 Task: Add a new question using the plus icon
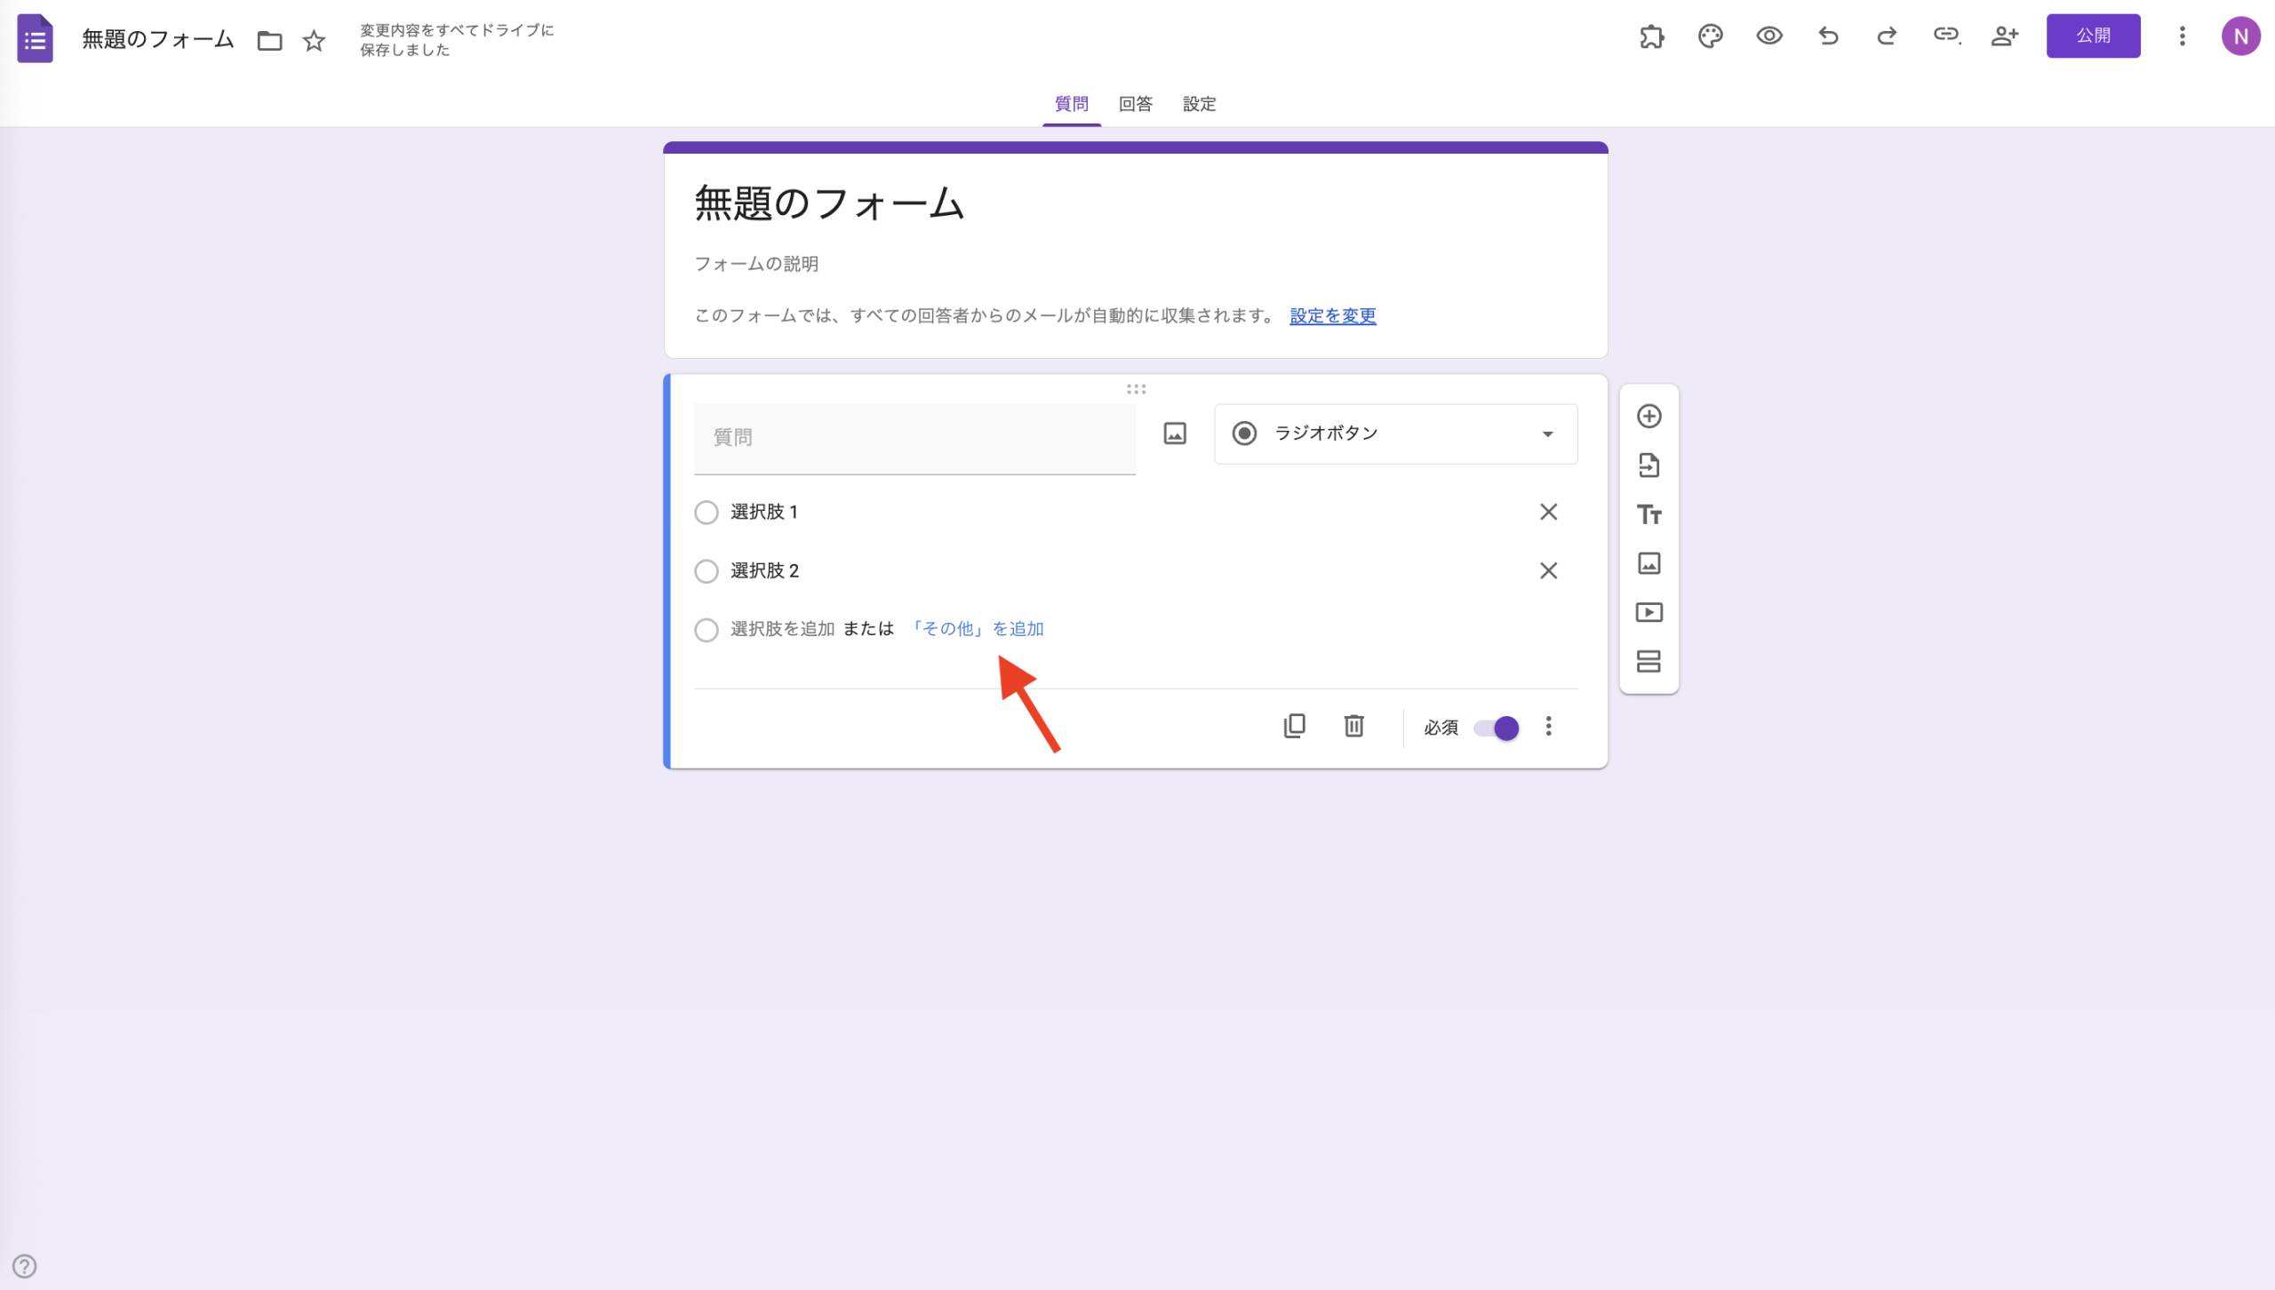point(1649,416)
